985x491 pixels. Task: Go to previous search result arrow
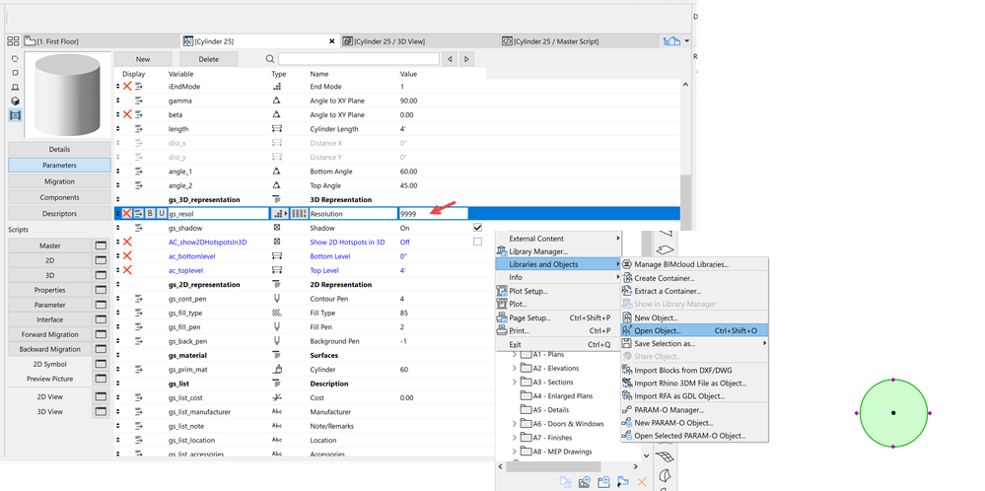coord(450,59)
